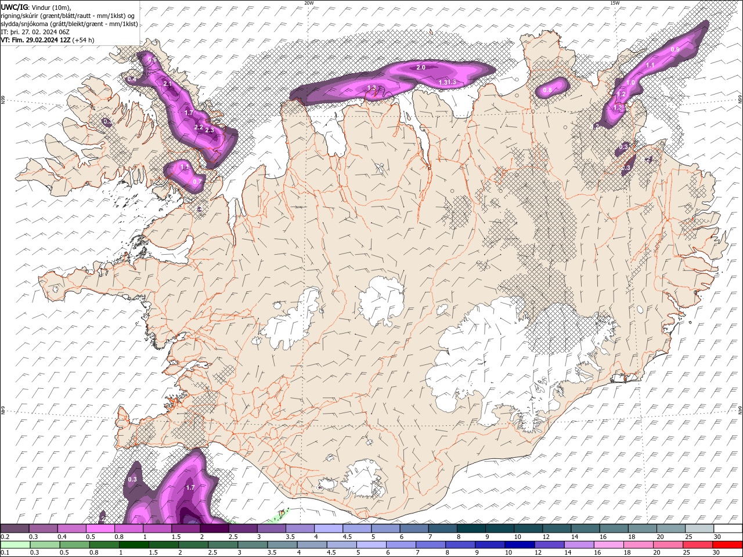
Task: Choose the lower legend swatch starting at 25
Action: click(698, 545)
